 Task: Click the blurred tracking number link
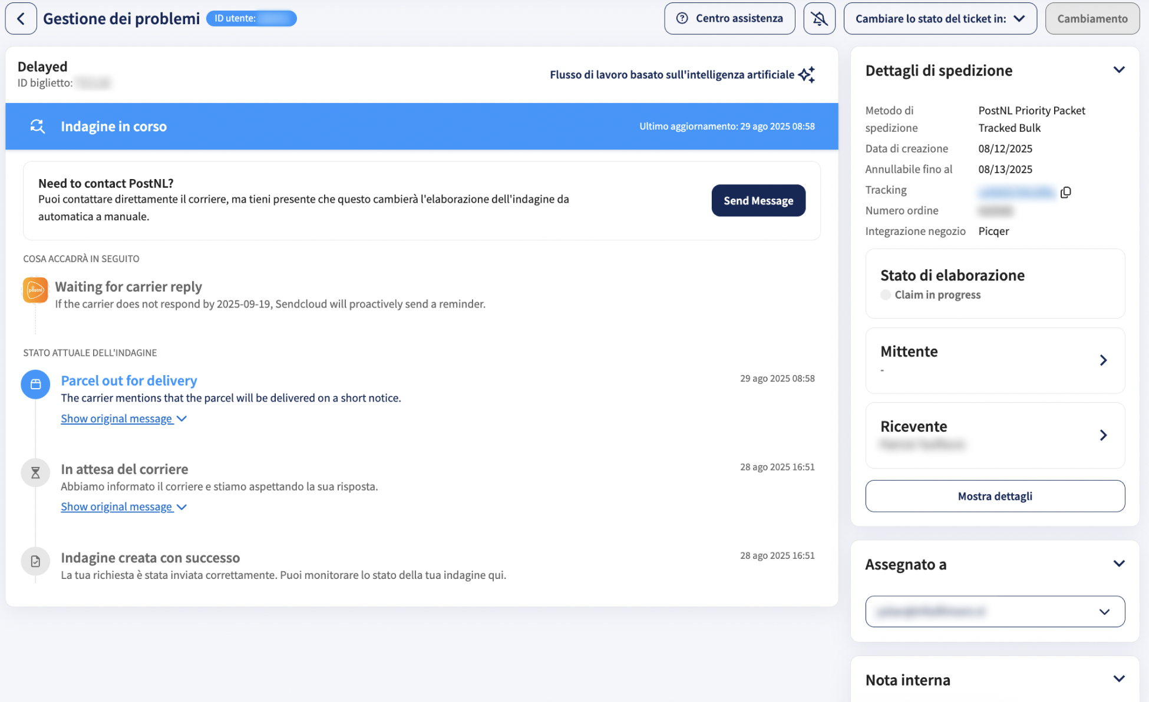click(x=1016, y=192)
